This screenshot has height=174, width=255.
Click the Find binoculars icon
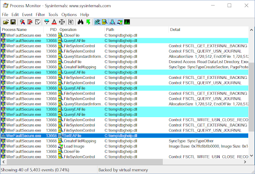click(x=80, y=22)
